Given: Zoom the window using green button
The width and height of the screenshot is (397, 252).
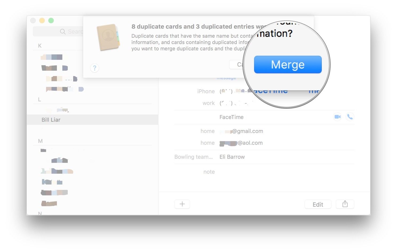Looking at the screenshot, I should coord(51,21).
